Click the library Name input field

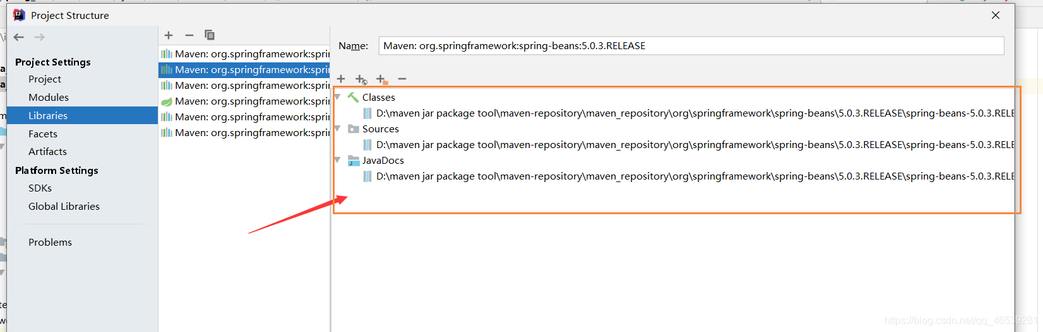691,46
